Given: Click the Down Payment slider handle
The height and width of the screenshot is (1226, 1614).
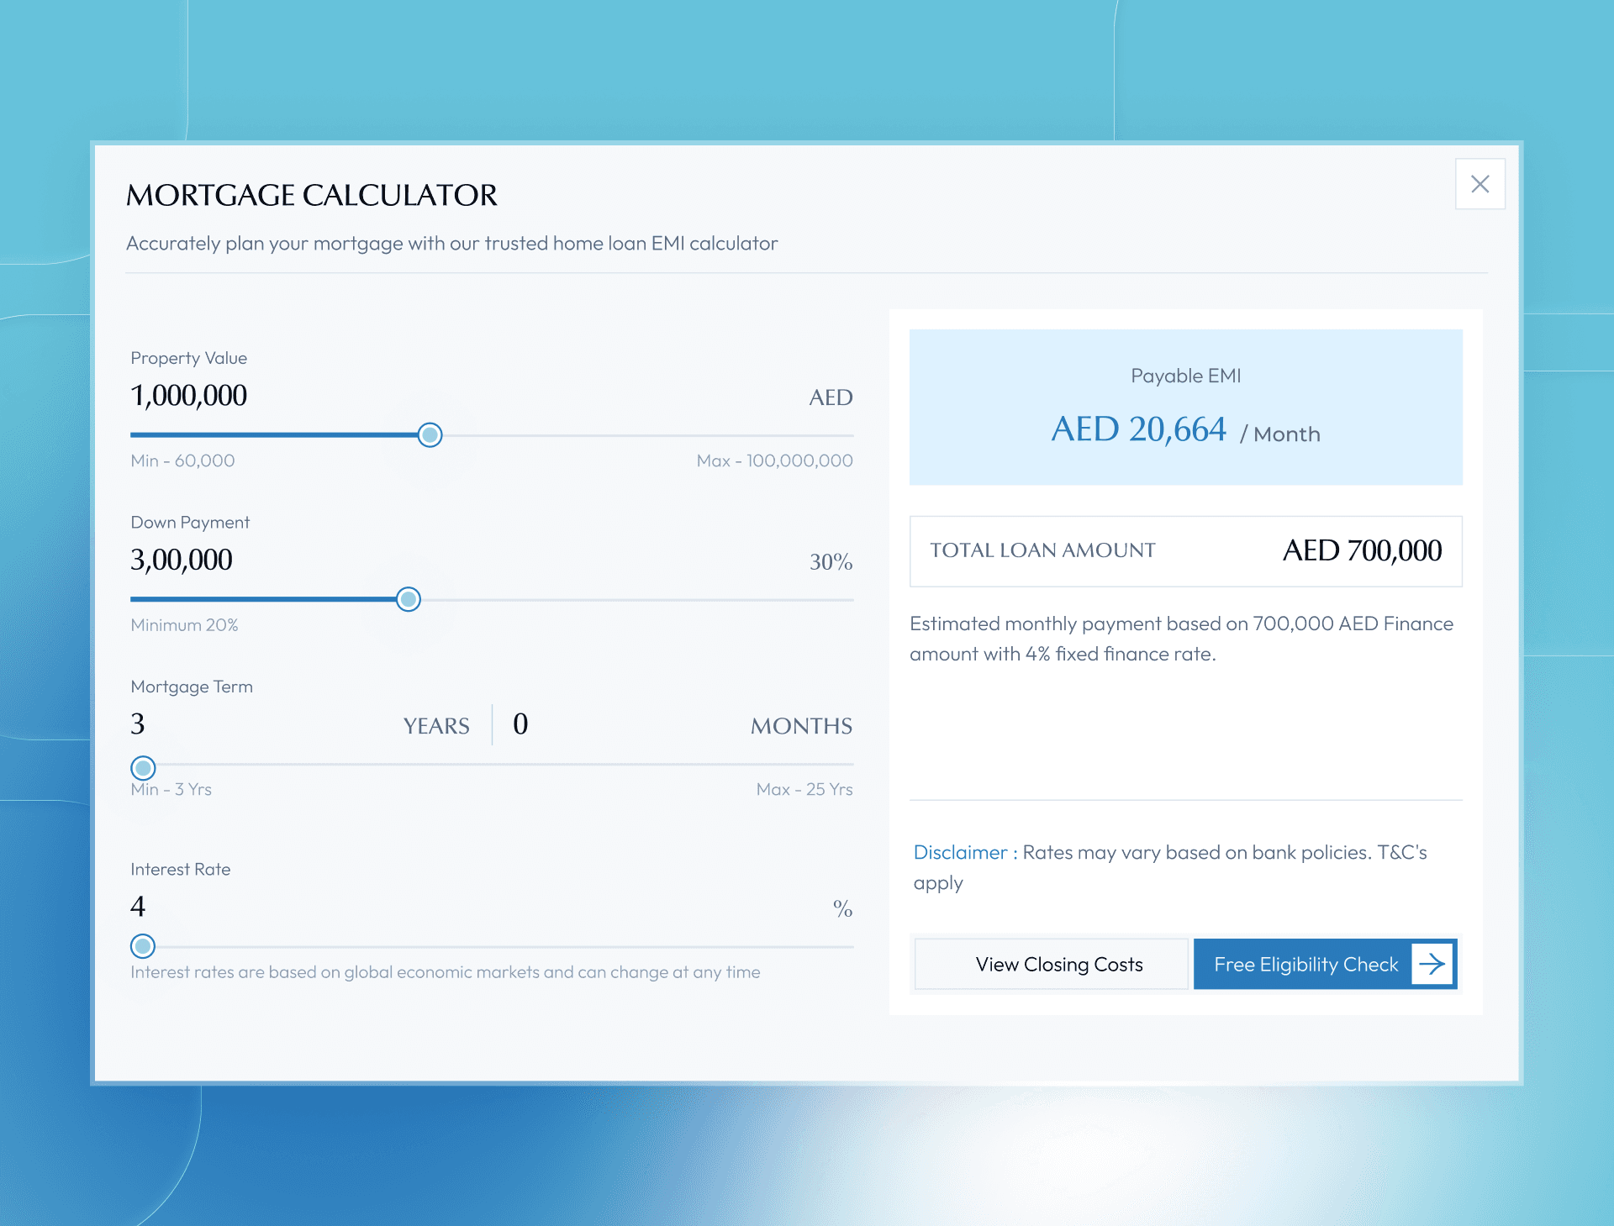Looking at the screenshot, I should [409, 600].
